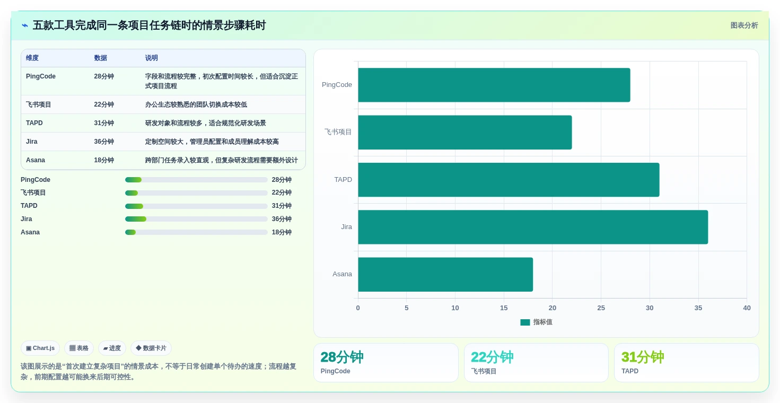Click the TAPD bar in the chart

click(x=509, y=180)
